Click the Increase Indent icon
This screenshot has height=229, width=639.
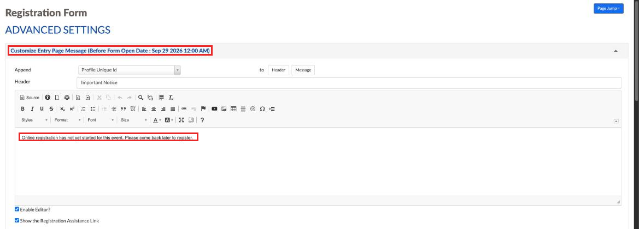(114, 109)
